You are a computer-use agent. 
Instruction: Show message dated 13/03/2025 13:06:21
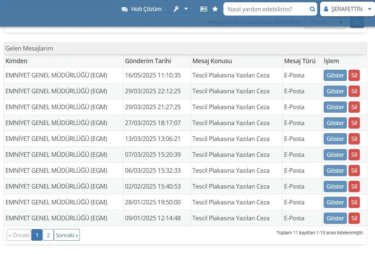pyautogui.click(x=335, y=139)
